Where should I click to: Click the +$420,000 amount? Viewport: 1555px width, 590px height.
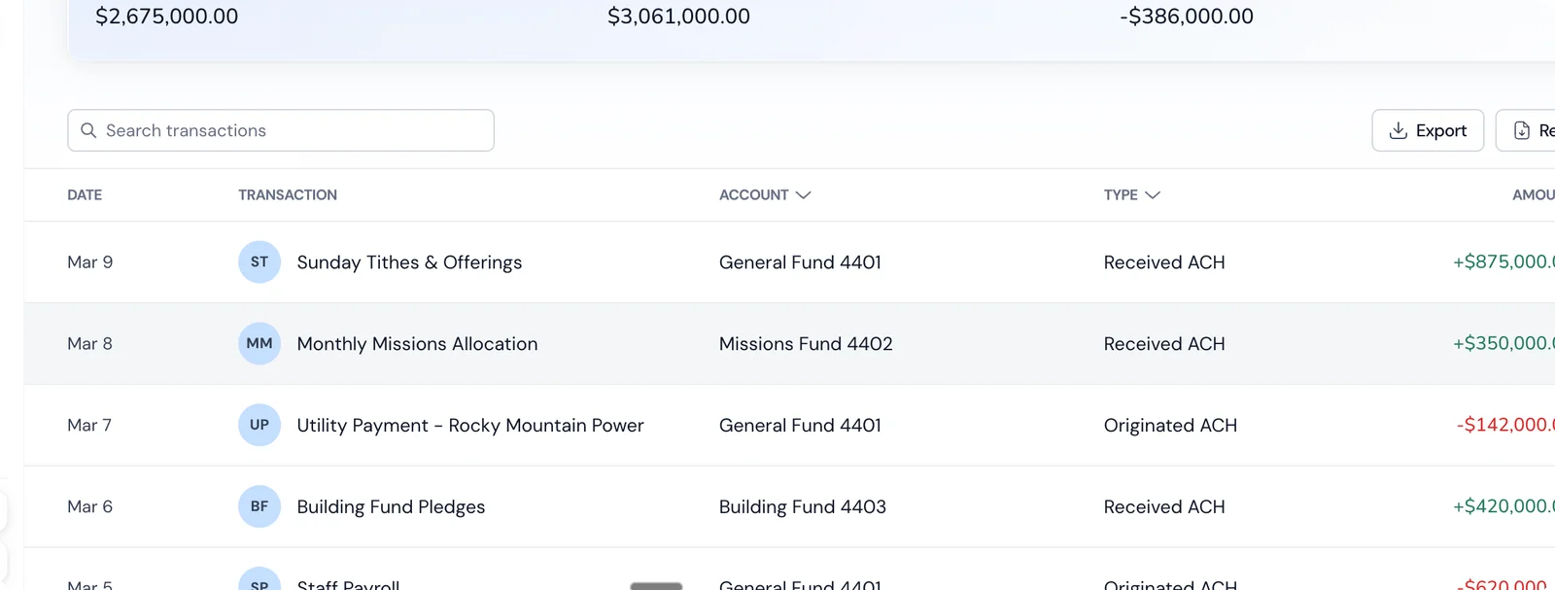(x=1503, y=507)
